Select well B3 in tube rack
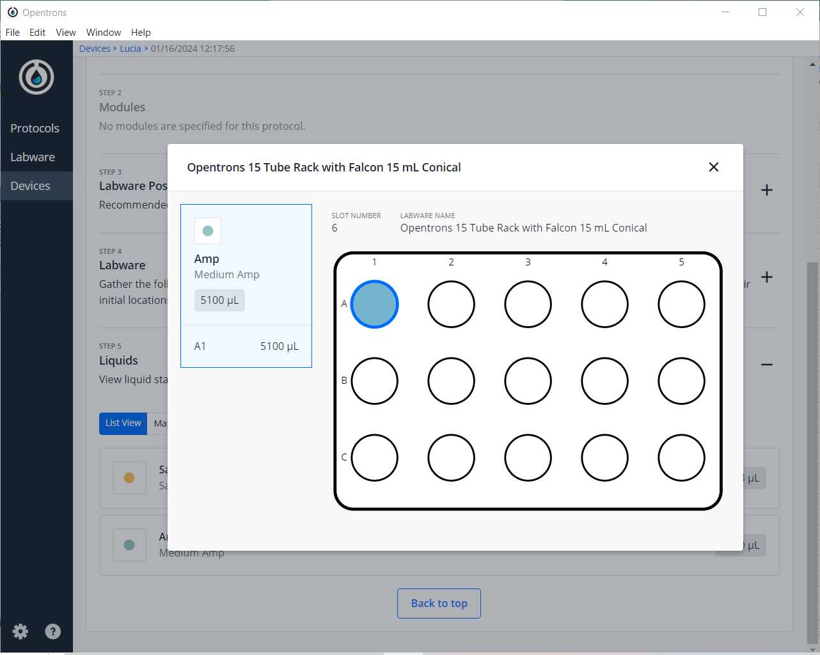The image size is (820, 655). (528, 381)
